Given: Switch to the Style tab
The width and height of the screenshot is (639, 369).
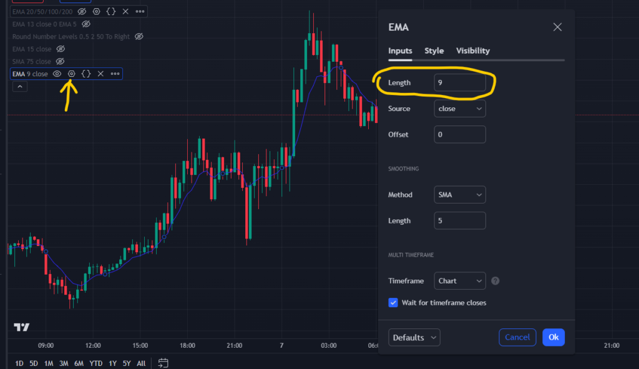Looking at the screenshot, I should [x=434, y=51].
